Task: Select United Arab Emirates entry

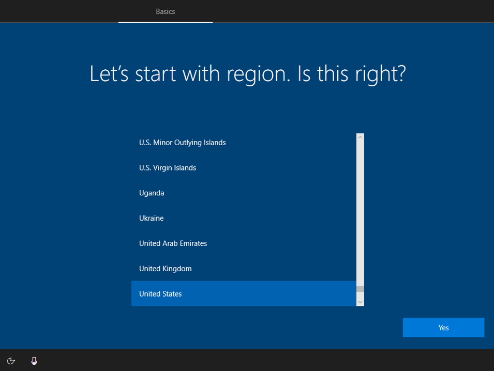Action: (x=173, y=243)
